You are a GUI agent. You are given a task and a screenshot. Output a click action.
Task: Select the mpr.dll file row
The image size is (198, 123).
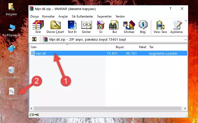pyautogui.click(x=108, y=53)
